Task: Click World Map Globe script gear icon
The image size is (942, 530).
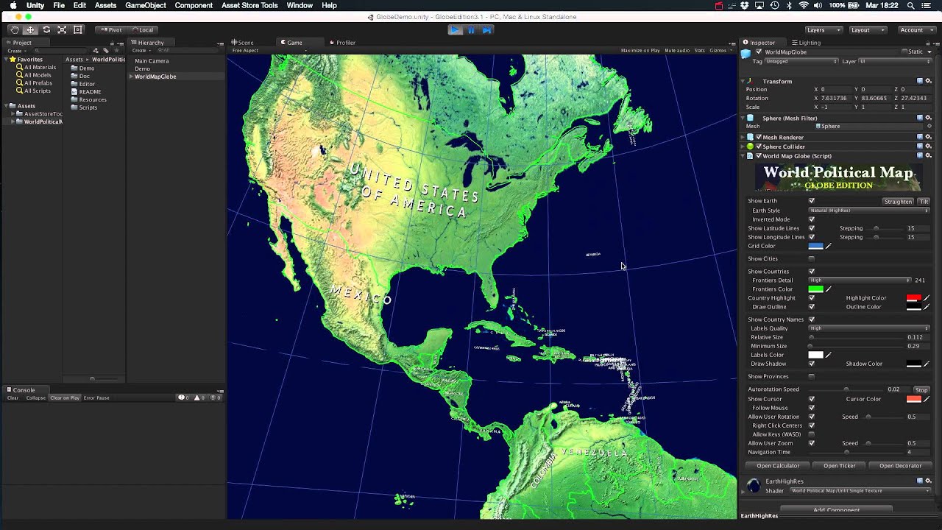Action: (x=929, y=156)
